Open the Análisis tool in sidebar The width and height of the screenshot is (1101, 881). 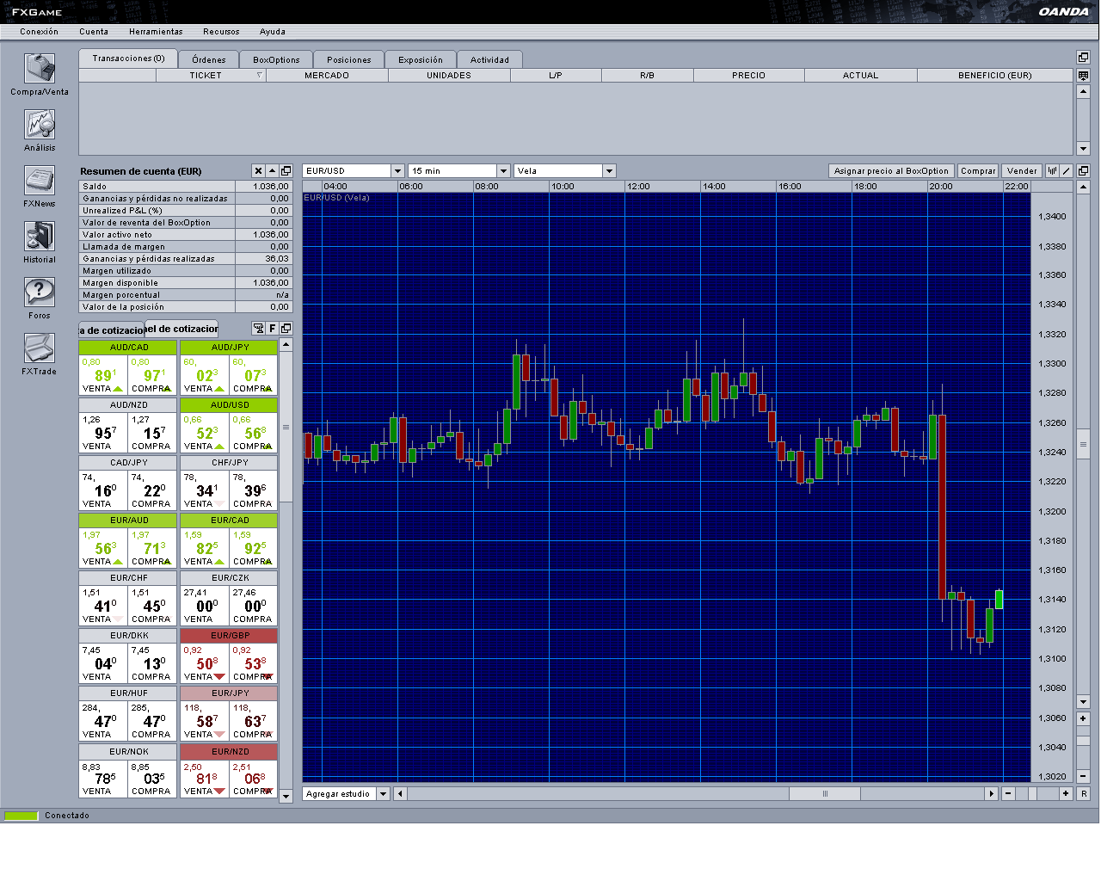click(40, 125)
